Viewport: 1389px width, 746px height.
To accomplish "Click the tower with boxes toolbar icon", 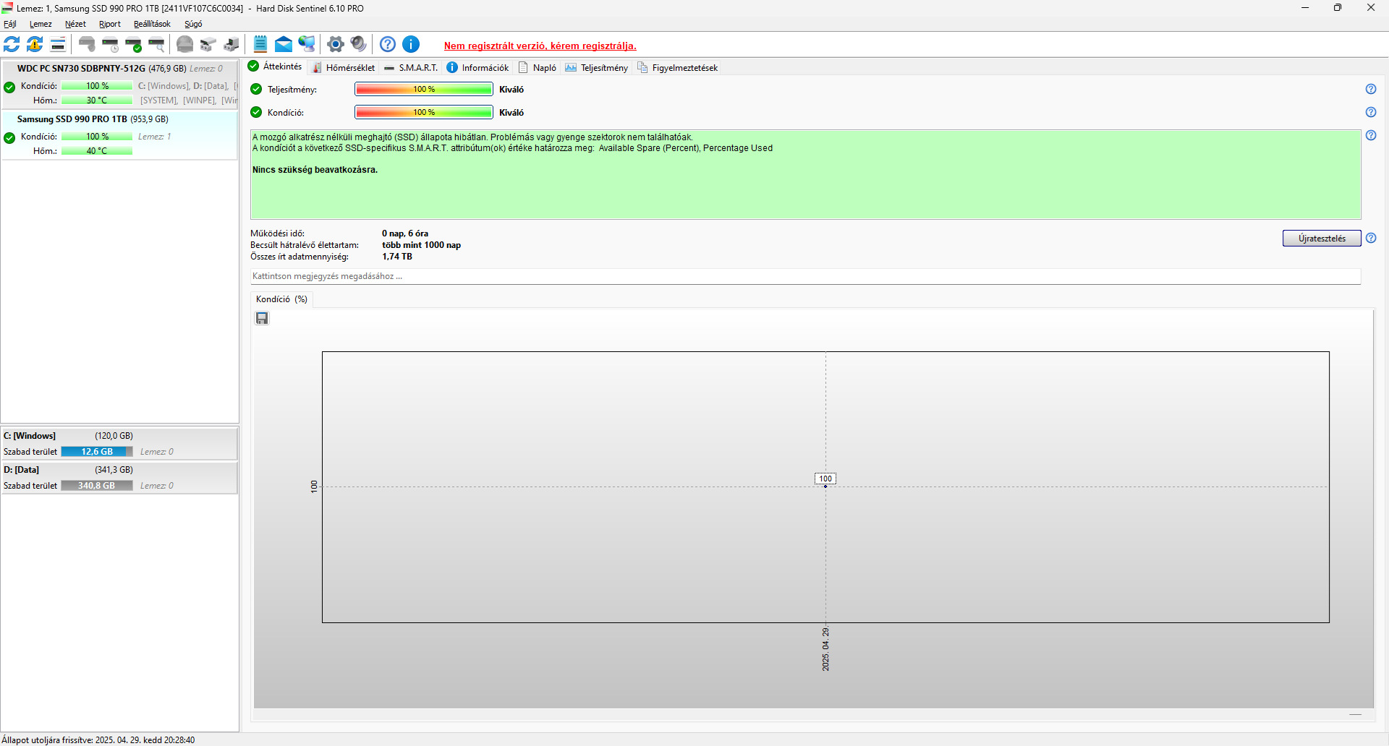I will (x=231, y=44).
